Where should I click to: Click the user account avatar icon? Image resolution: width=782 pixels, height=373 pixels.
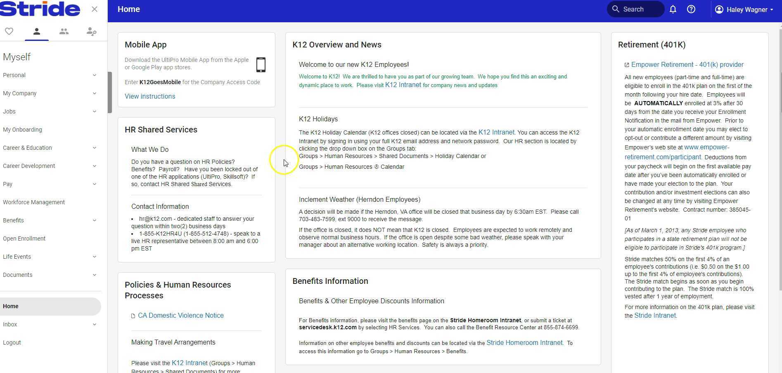pyautogui.click(x=719, y=9)
